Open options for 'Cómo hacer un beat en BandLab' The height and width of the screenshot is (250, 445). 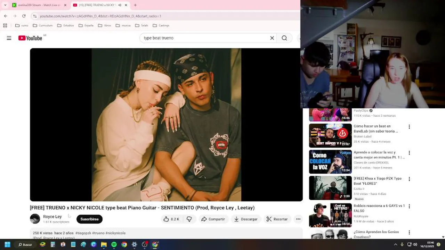pos(409,127)
